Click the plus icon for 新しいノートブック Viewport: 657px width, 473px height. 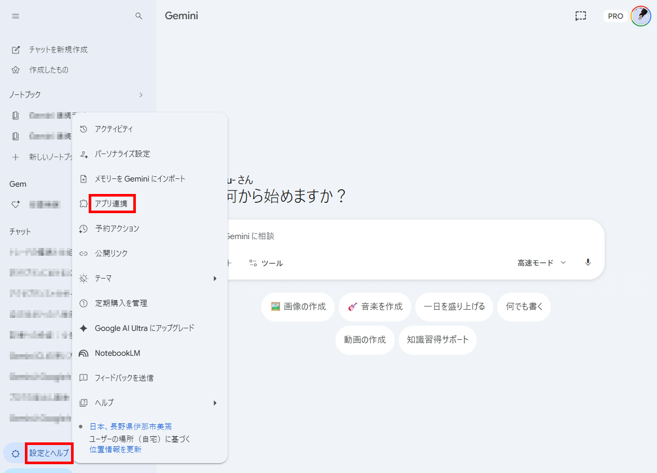click(x=16, y=157)
